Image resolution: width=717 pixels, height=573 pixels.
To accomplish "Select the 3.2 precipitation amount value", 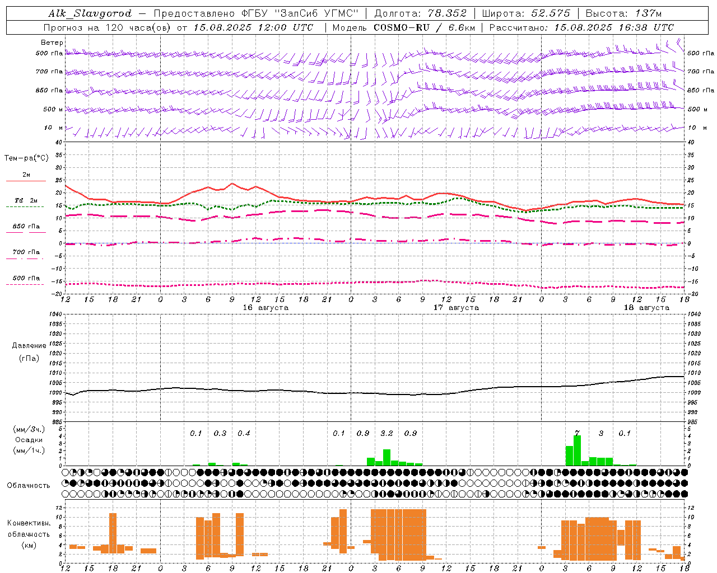I will 387,434.
